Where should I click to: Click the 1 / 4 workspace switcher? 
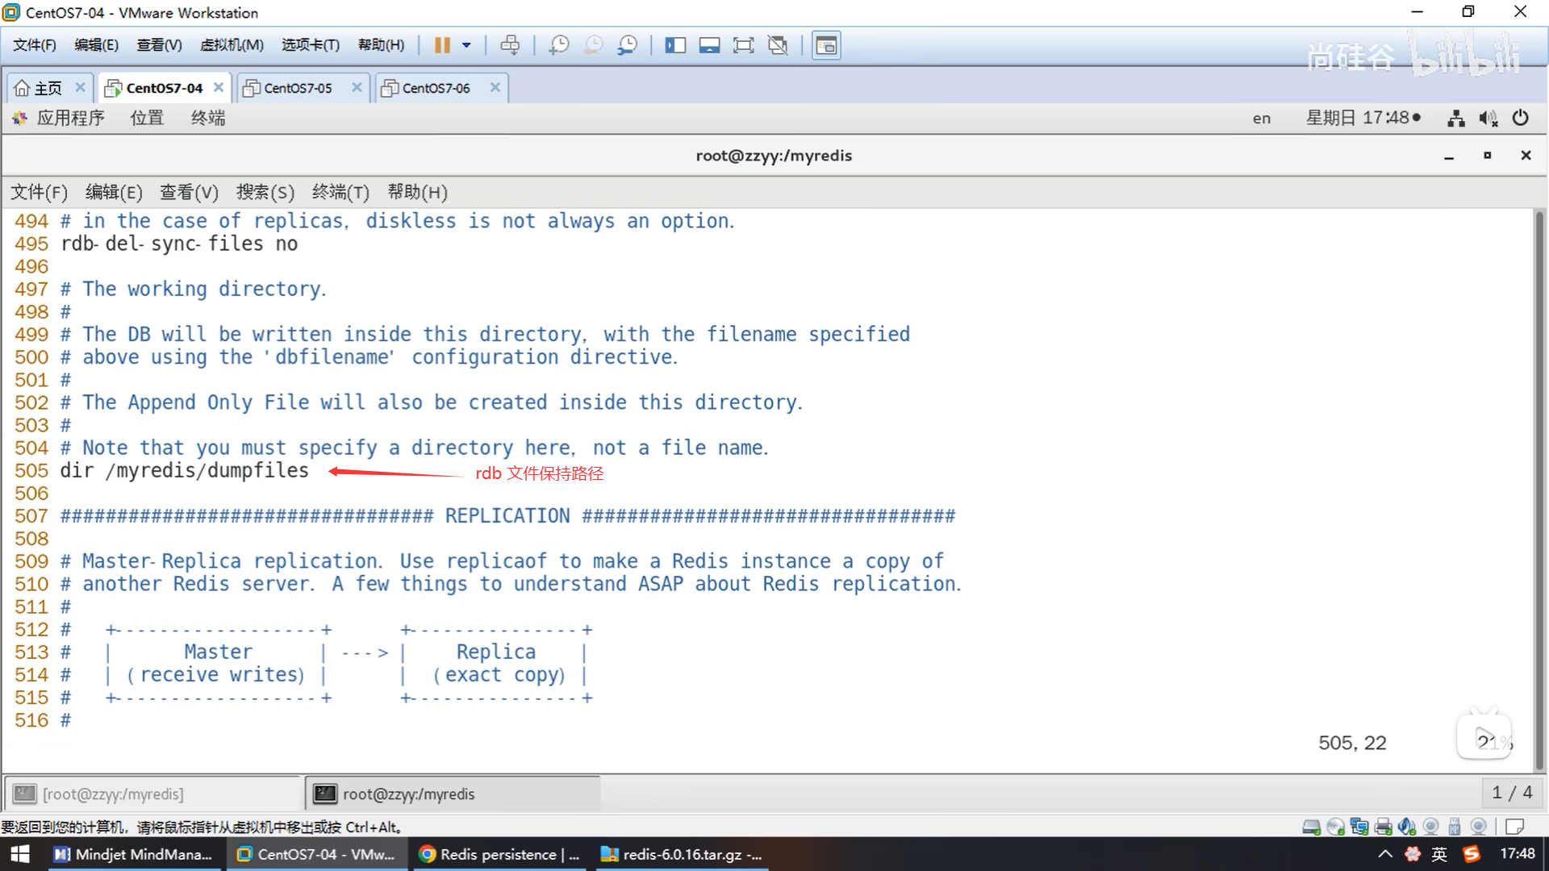1511,793
